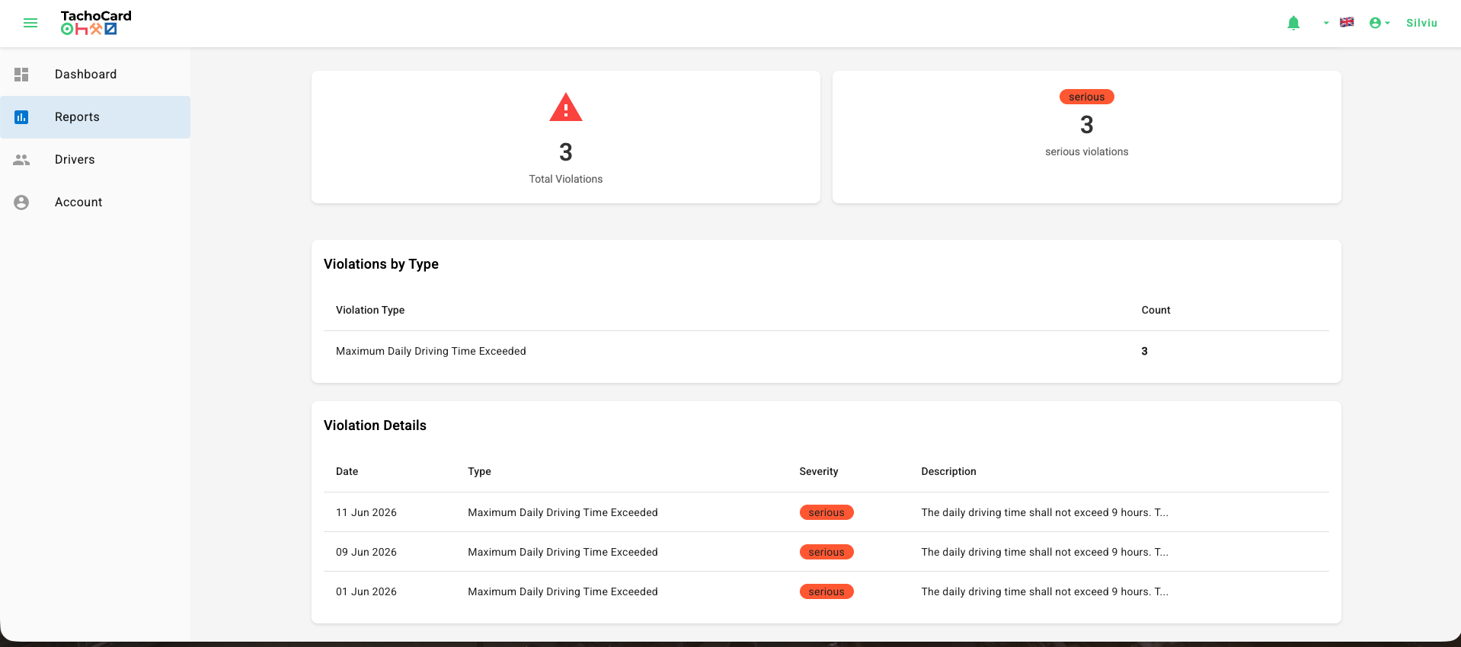Select the 09 Jun 2026 date cell
This screenshot has height=647, width=1461.
pos(366,552)
